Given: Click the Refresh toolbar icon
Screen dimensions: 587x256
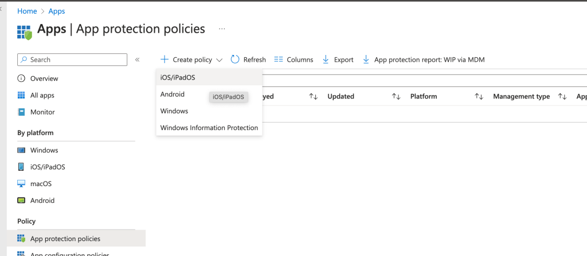Looking at the screenshot, I should [x=235, y=60].
